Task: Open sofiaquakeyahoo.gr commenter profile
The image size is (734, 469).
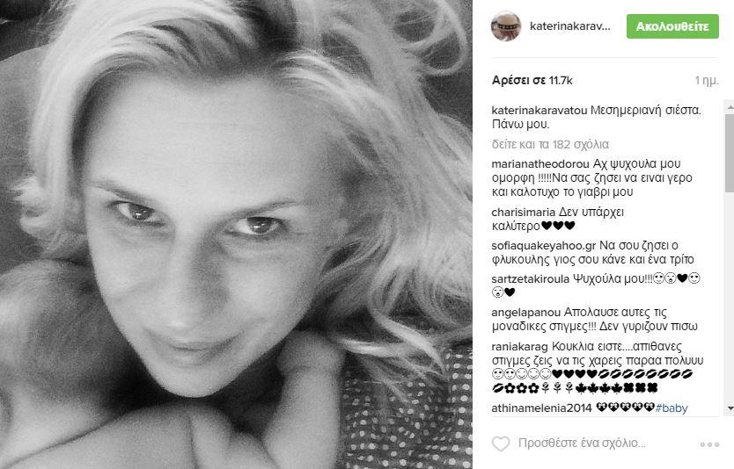Action: click(544, 246)
